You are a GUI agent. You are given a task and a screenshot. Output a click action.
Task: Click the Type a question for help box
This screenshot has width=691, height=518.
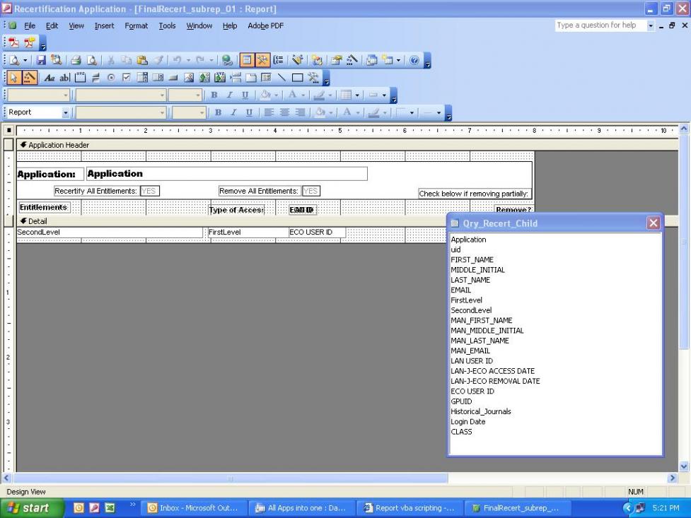click(600, 25)
